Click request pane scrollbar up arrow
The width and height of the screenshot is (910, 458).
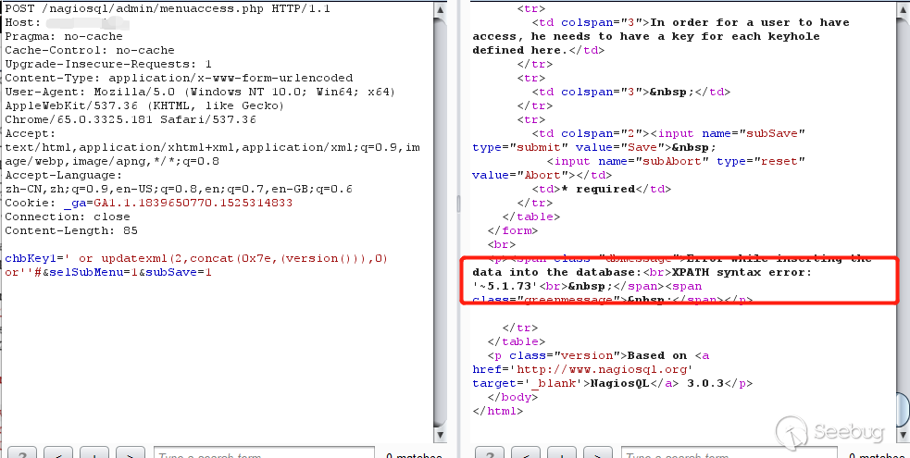[x=441, y=10]
